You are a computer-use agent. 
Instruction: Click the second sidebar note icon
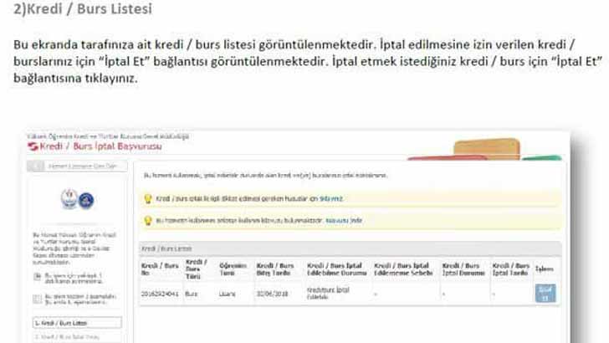pos(38,299)
